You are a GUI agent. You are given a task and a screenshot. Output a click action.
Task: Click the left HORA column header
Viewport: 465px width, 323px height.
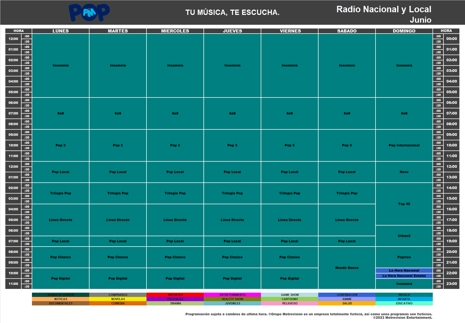[19, 31]
